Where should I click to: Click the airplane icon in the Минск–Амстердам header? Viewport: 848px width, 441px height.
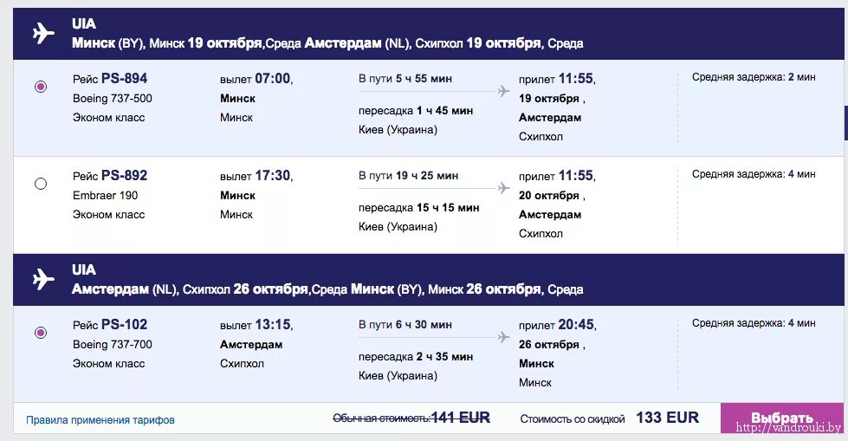point(42,34)
